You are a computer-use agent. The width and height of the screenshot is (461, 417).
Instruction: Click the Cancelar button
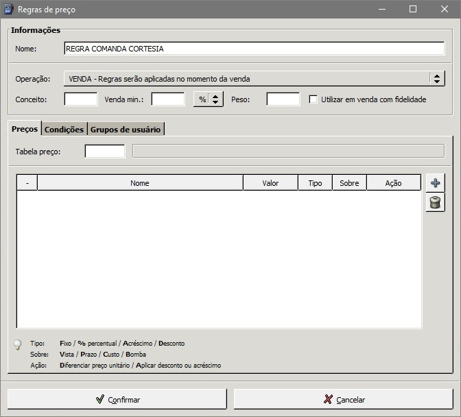coord(344,399)
